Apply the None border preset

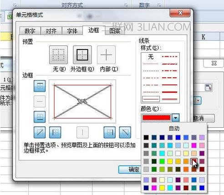tap(58, 55)
